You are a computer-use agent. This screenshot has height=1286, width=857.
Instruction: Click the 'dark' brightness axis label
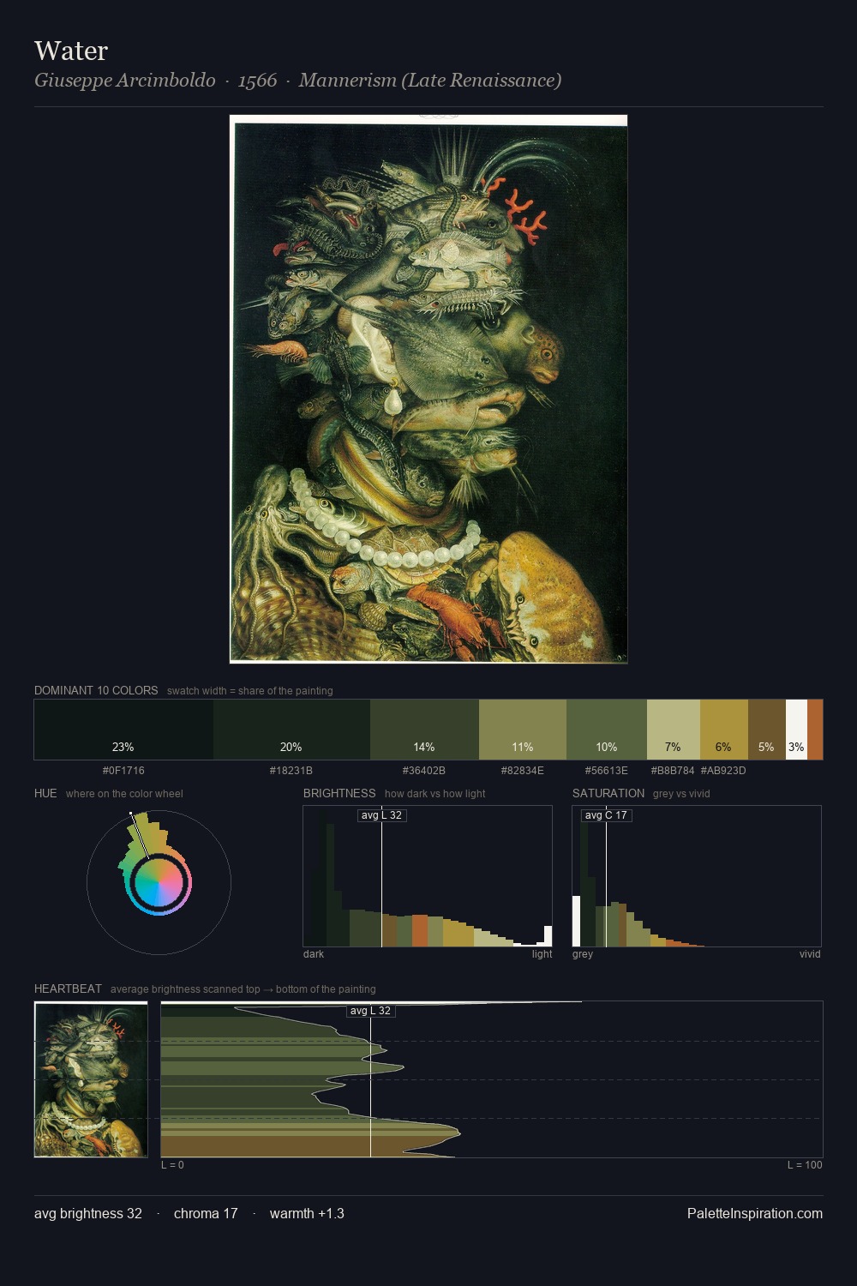pos(314,954)
